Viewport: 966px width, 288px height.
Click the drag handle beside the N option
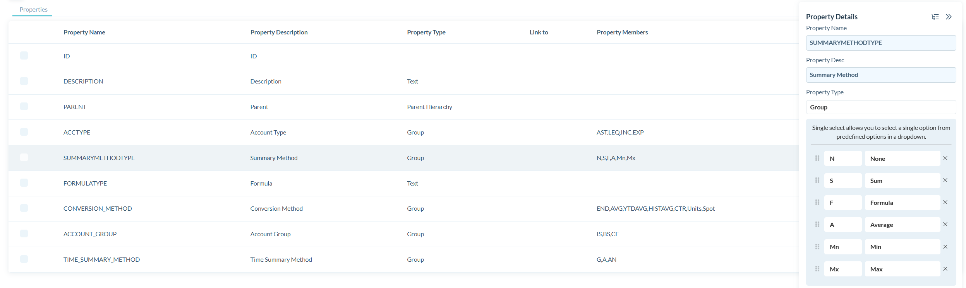click(x=817, y=158)
